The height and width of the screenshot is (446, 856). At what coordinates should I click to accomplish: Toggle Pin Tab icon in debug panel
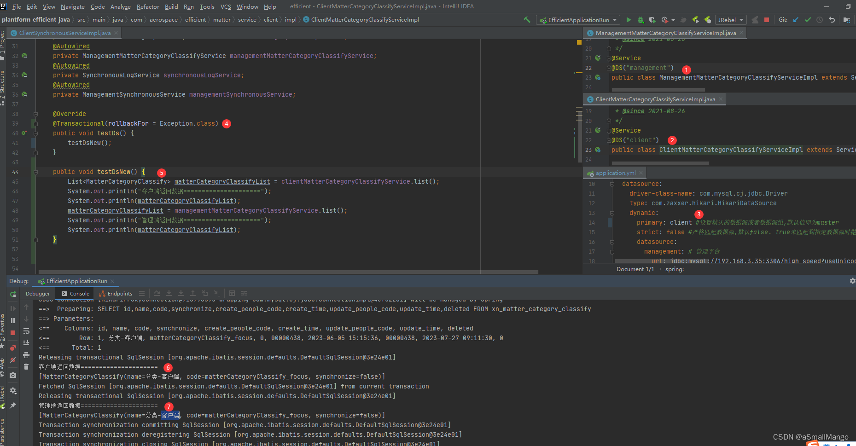pos(13,405)
